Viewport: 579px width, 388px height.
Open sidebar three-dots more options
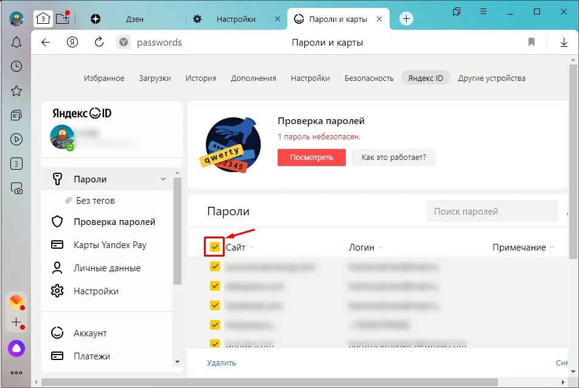click(x=16, y=373)
